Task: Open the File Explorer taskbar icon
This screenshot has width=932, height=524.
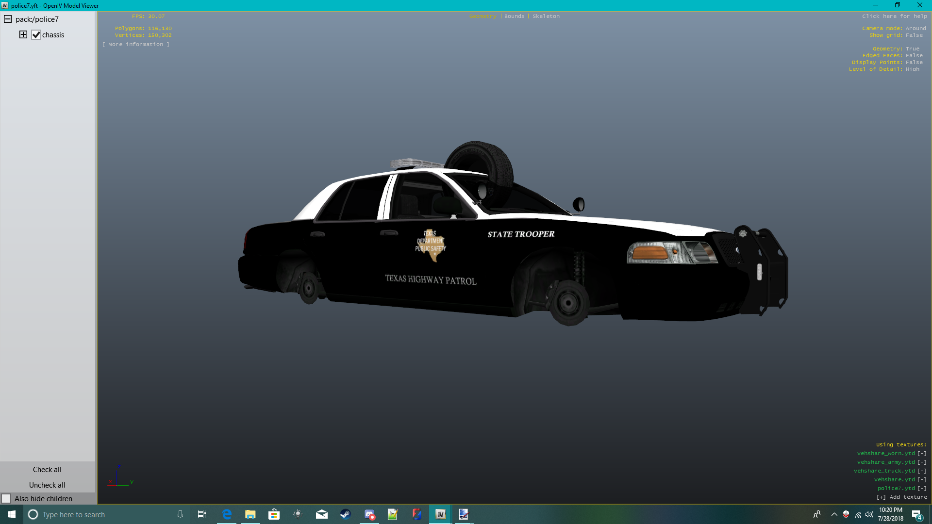Action: pyautogui.click(x=250, y=514)
